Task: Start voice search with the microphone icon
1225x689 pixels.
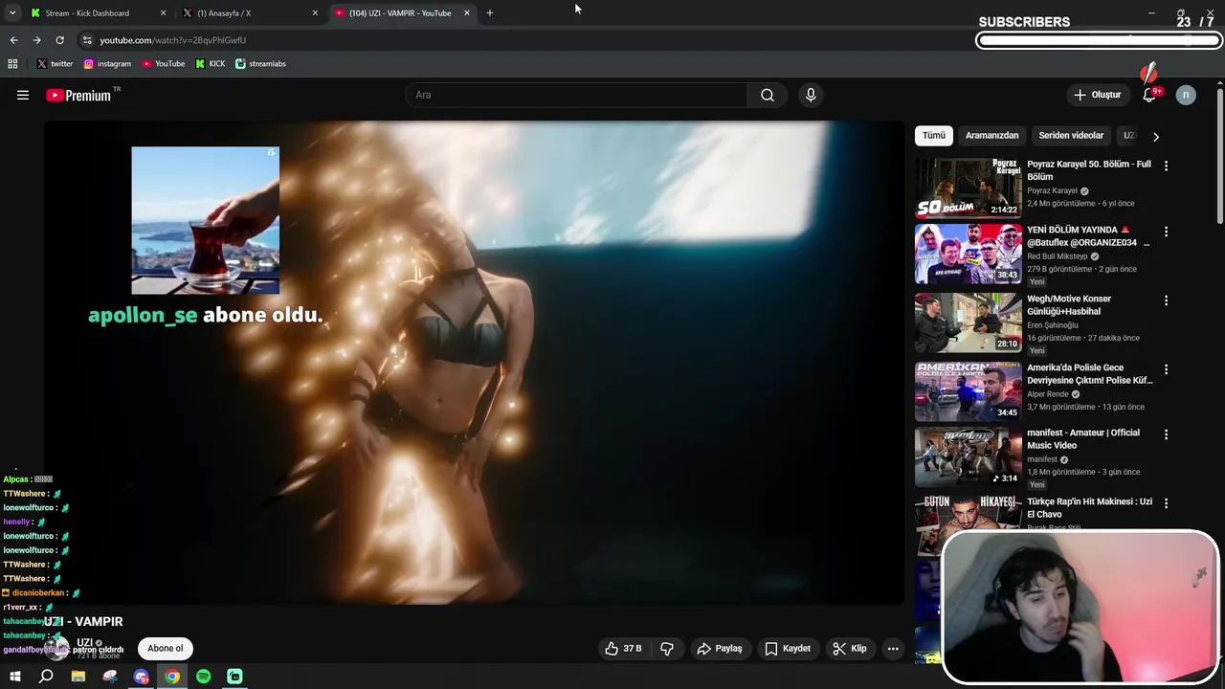Action: [811, 95]
